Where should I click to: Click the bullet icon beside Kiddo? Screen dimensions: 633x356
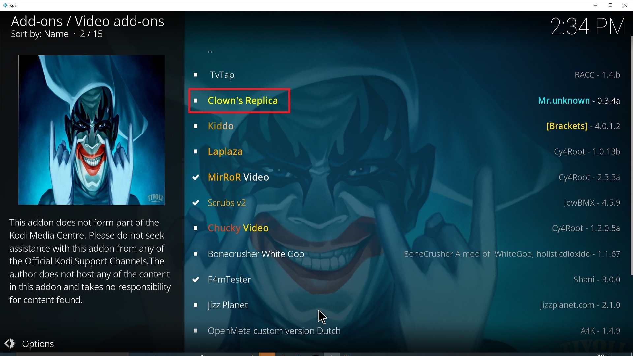pos(196,126)
